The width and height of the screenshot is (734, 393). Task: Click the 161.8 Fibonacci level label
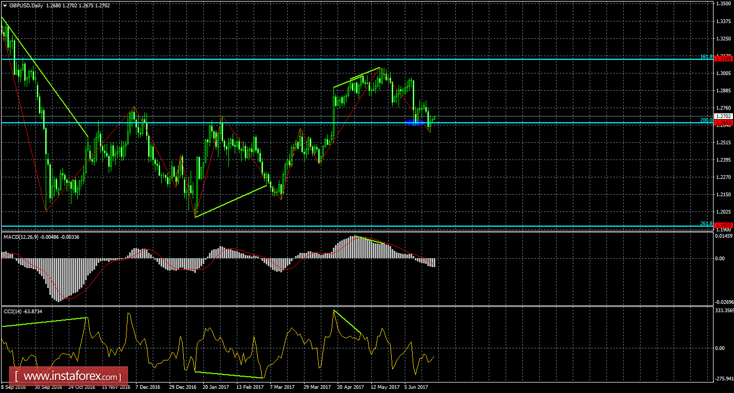(707, 56)
